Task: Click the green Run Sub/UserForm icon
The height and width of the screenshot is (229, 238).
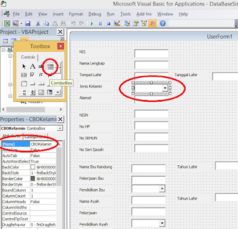Action: point(92,24)
